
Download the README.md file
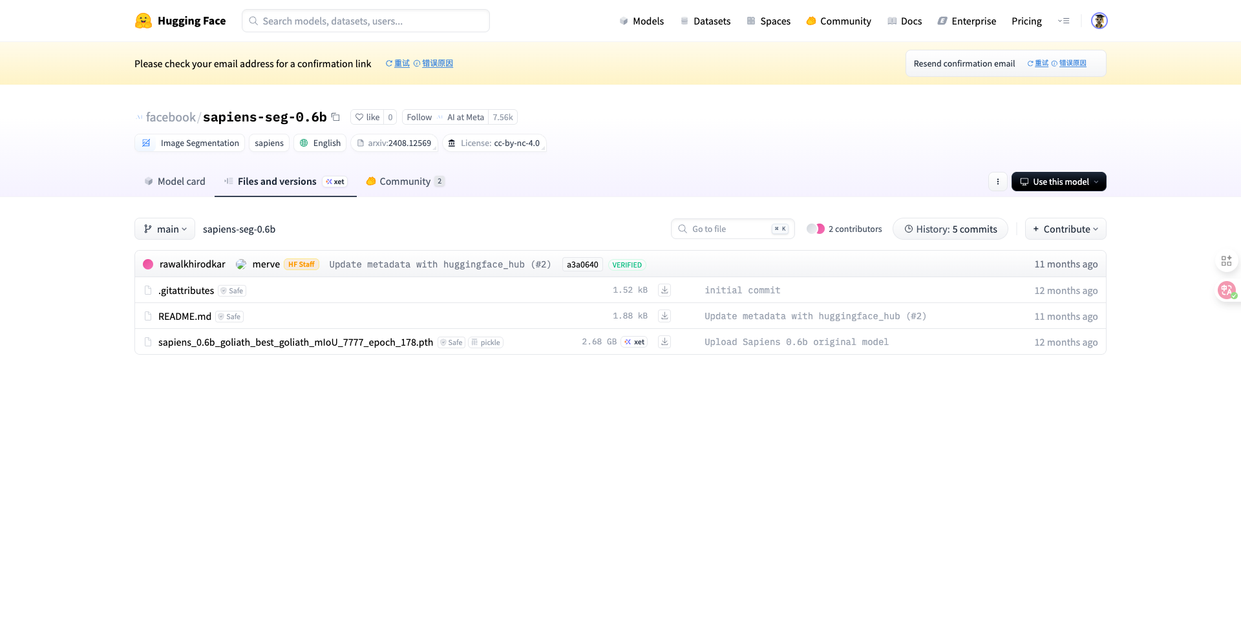(664, 316)
